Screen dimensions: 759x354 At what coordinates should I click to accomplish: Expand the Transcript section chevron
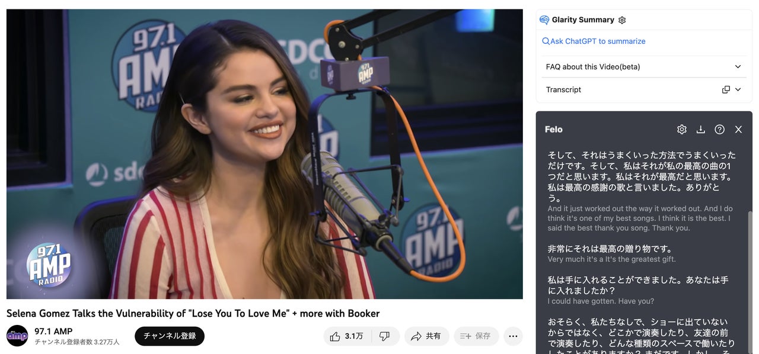tap(738, 89)
